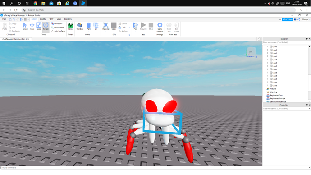This screenshot has height=175, width=311.
Task: Select ReplicatedStorage in the Explorer
Action: pyautogui.click(x=278, y=98)
